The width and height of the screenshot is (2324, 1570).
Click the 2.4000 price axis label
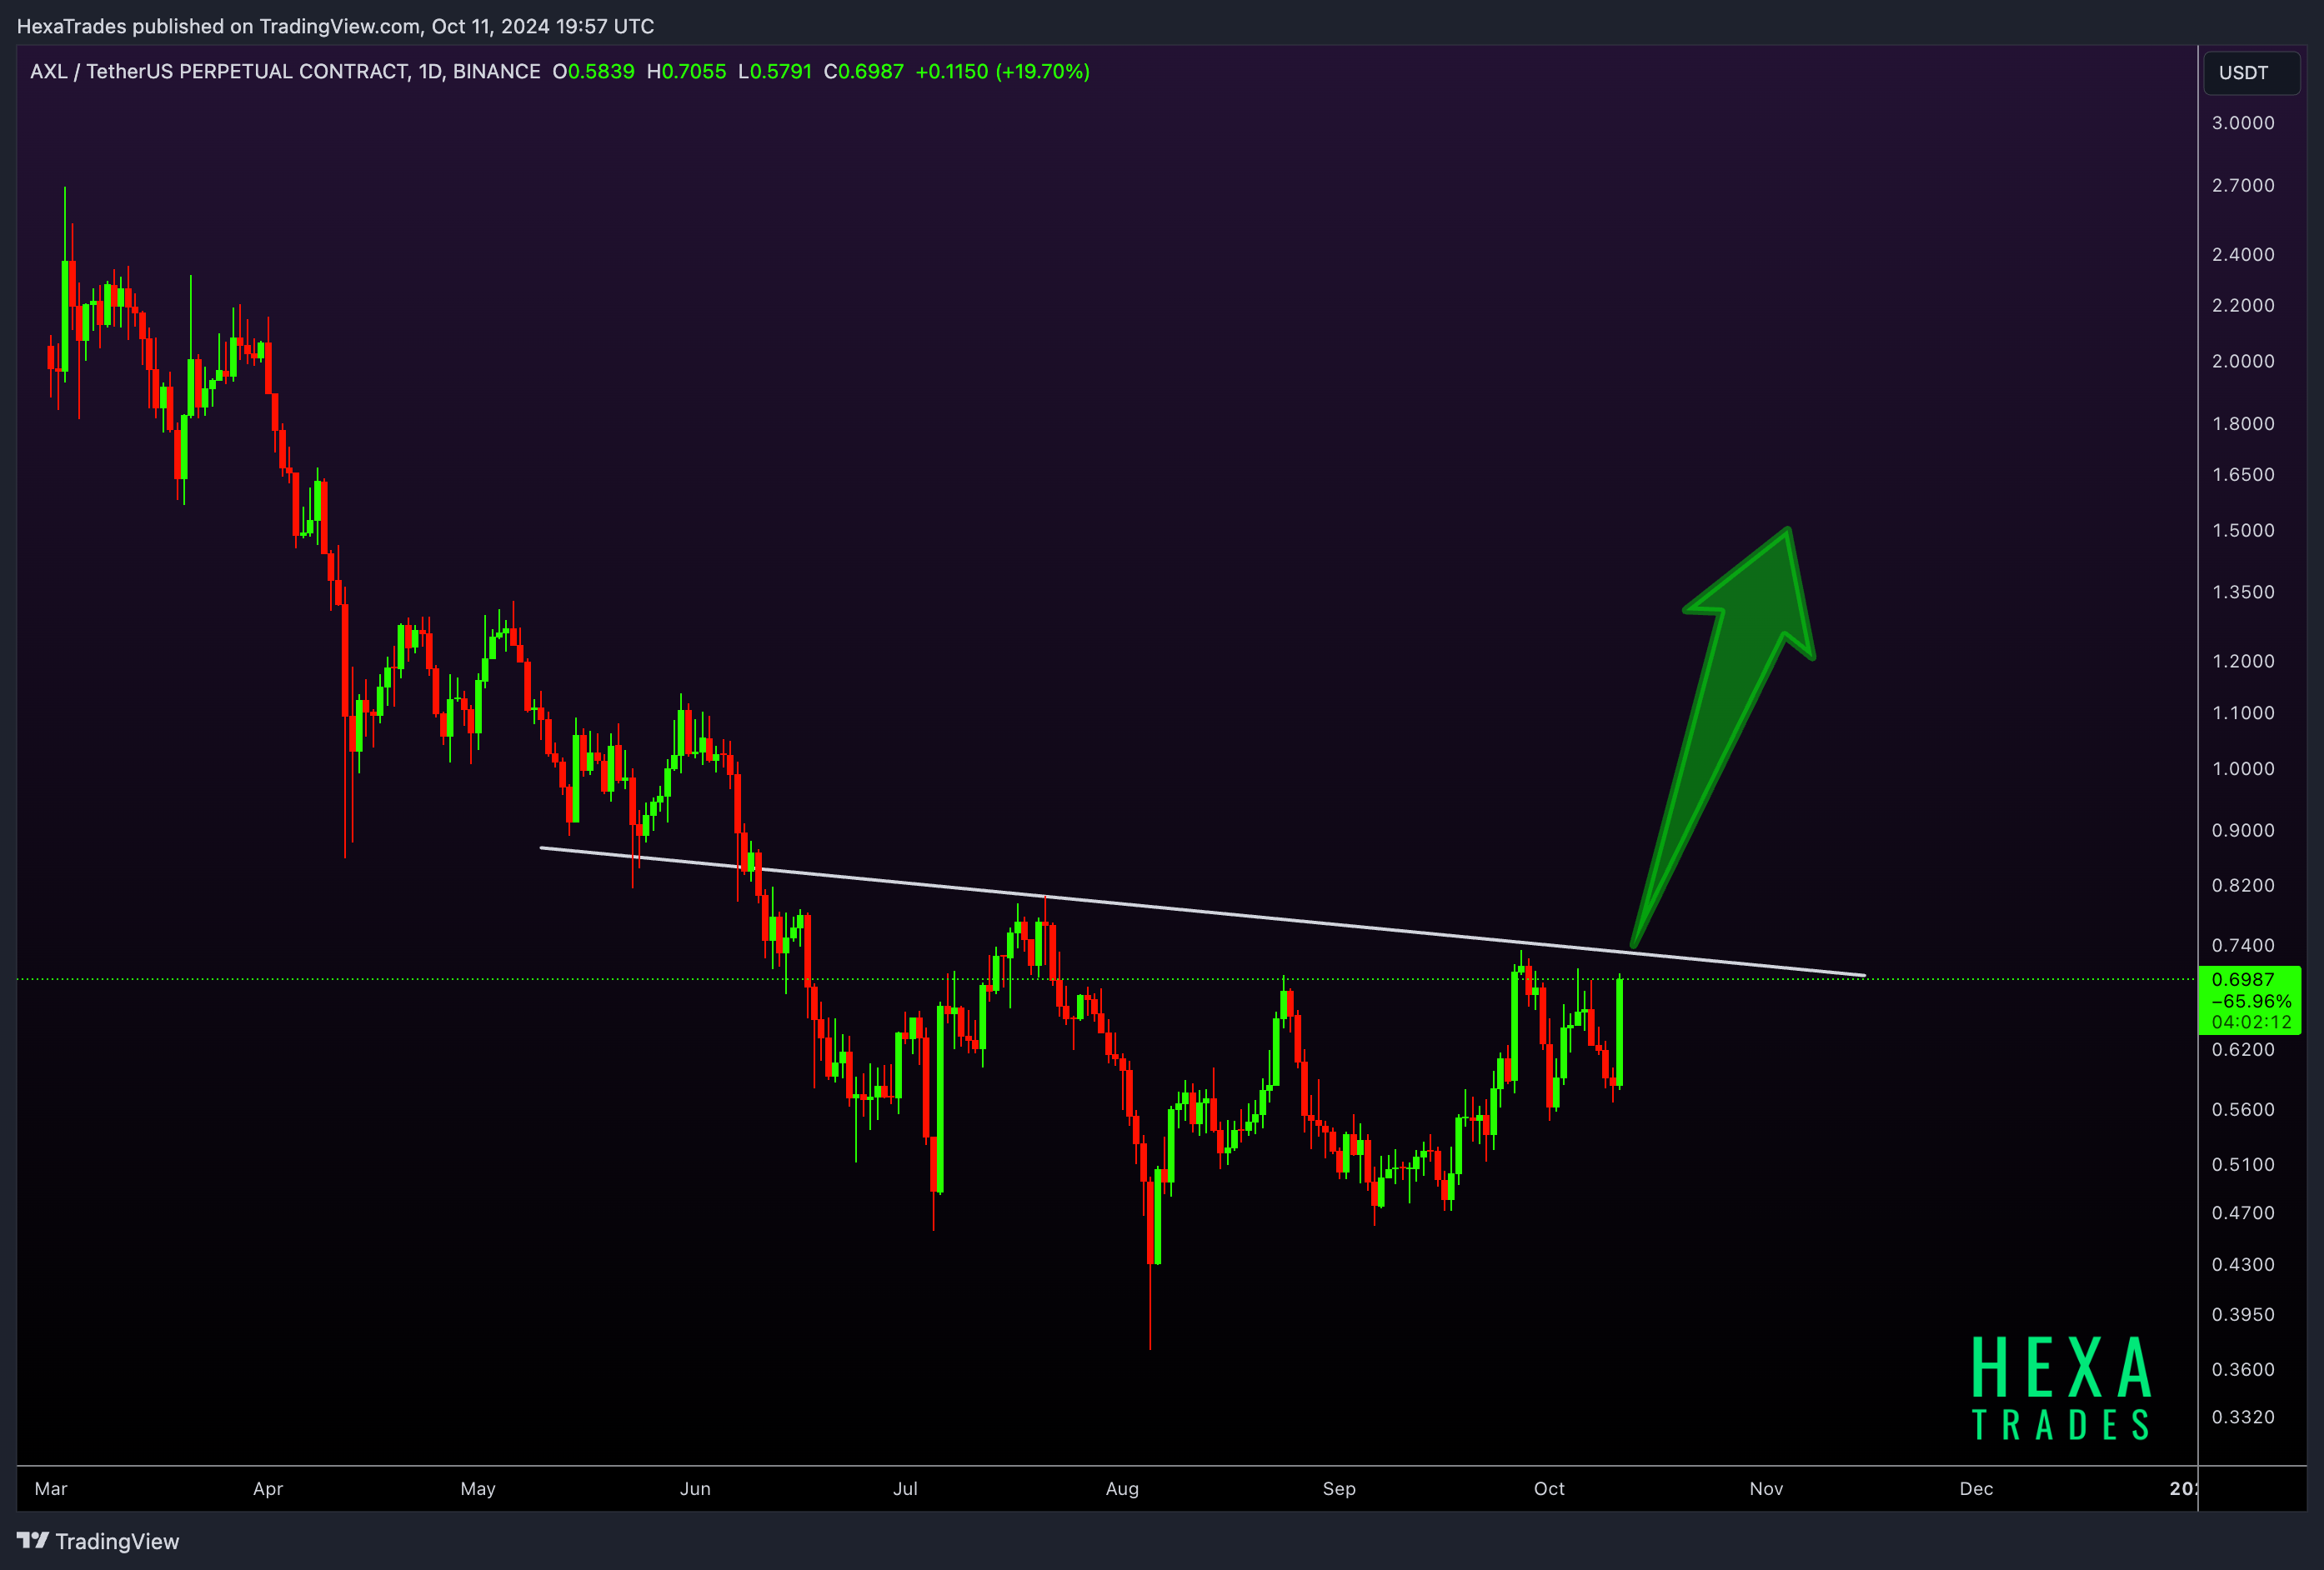[x=2242, y=254]
